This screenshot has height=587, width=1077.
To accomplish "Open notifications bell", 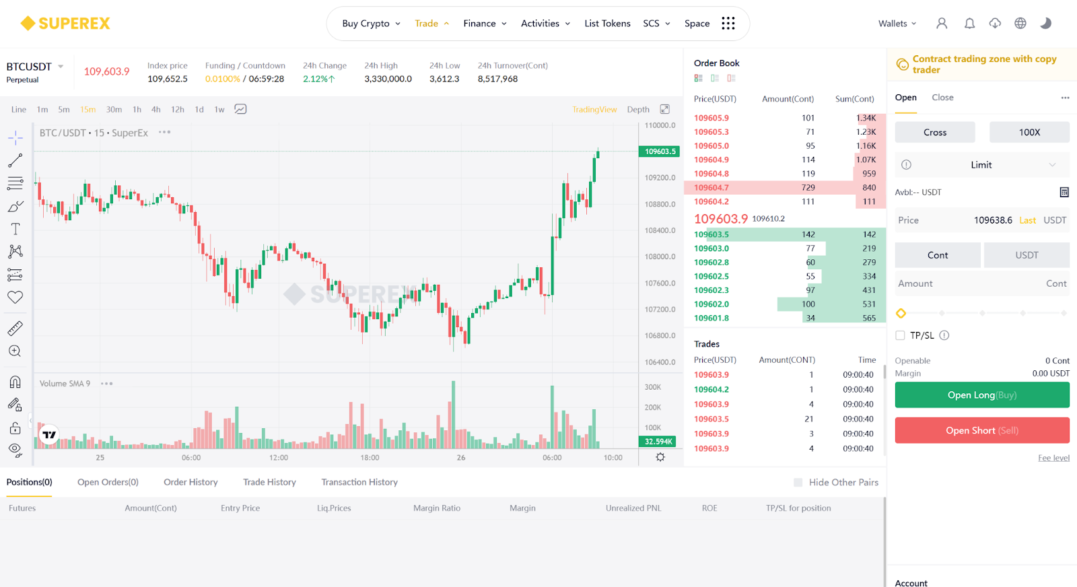I will [969, 24].
